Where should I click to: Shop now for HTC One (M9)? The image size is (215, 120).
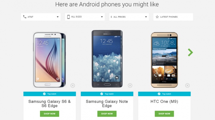pos(164,114)
